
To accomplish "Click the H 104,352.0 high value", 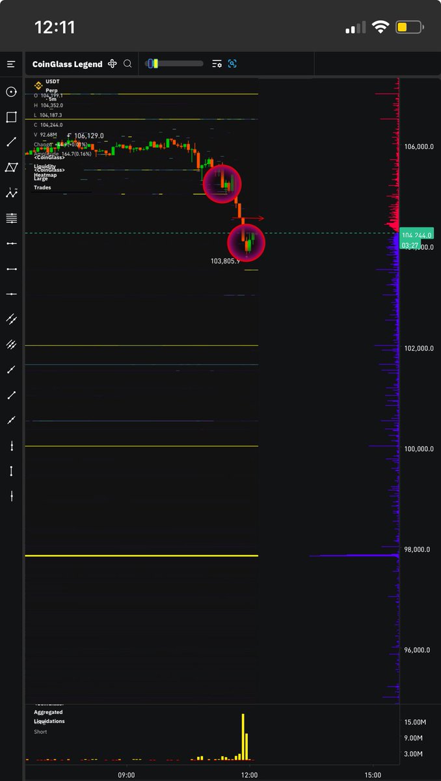I will coord(48,105).
